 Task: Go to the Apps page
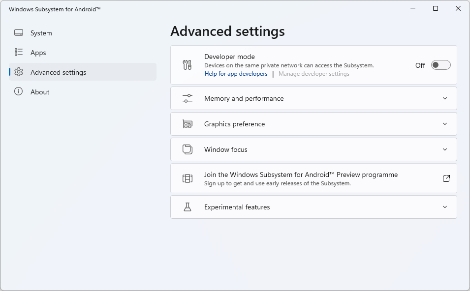click(82, 53)
